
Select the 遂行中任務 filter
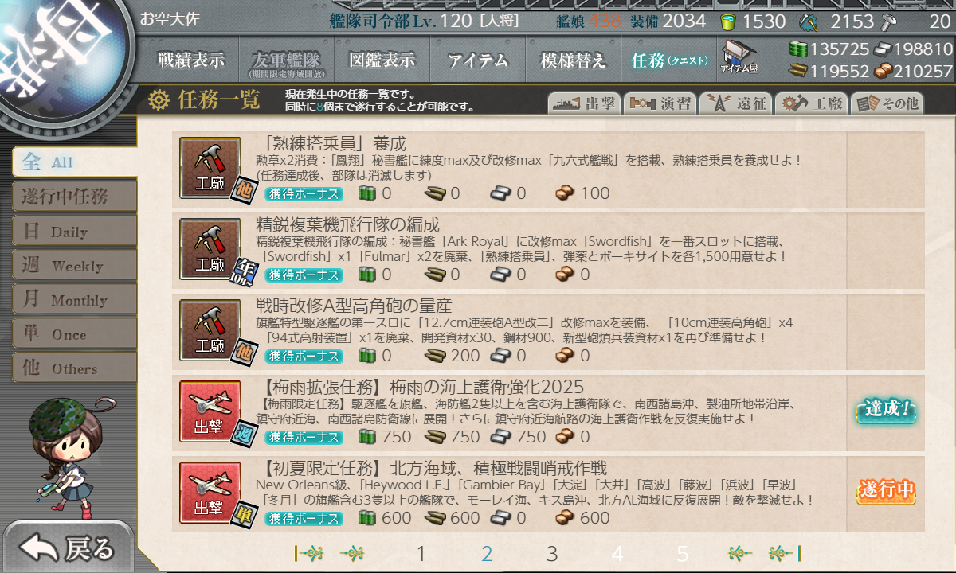tap(74, 196)
